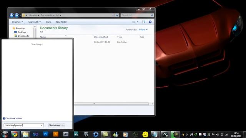Expand the Explorer view options arrow
246x138 pixels.
tap(138, 22)
